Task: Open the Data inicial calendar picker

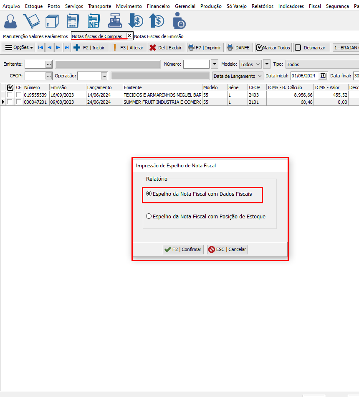Action: click(x=323, y=76)
